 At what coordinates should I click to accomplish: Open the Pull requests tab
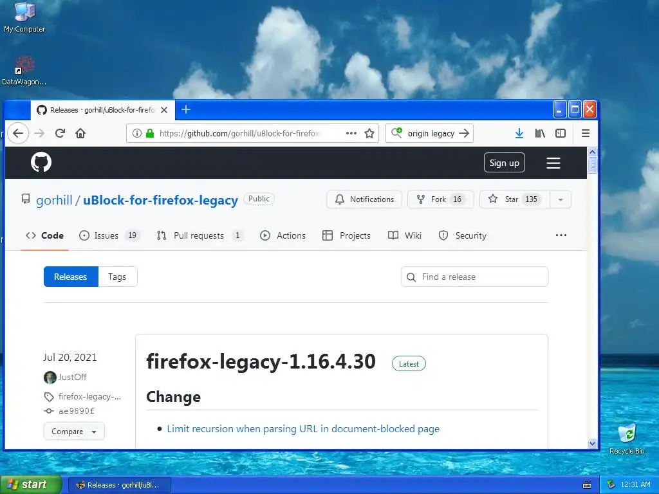coord(200,235)
